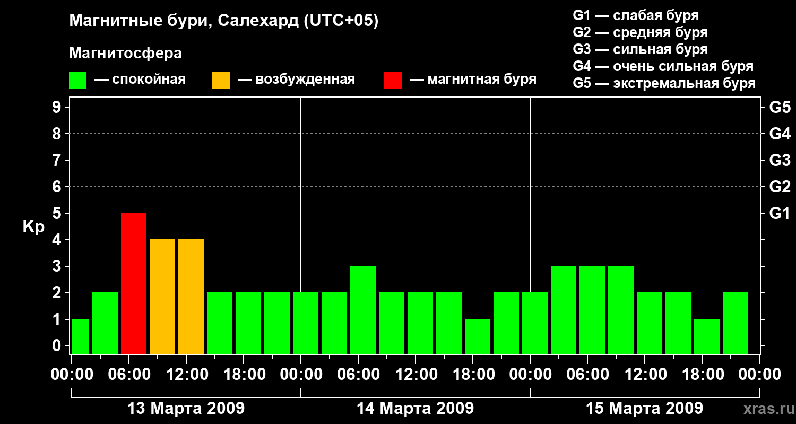Select the red Kp 5 storm bar
The image size is (796, 424).
(134, 283)
